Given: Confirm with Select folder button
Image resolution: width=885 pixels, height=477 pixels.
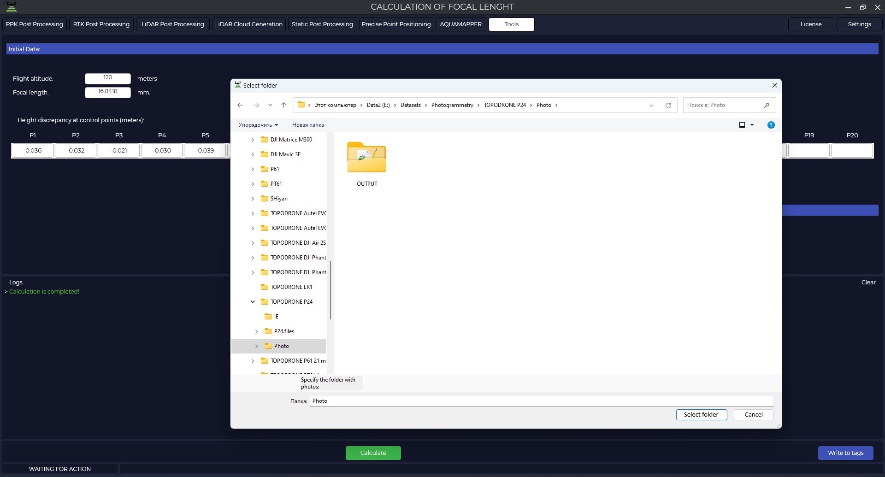Looking at the screenshot, I should tap(701, 415).
